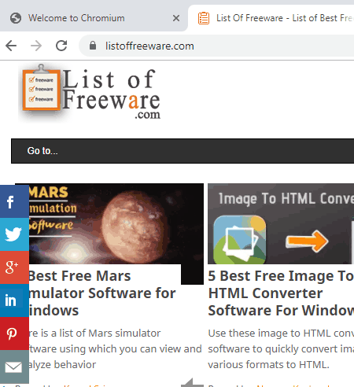
Task: Click the clipboard favicon on Freeware tab
Action: click(204, 18)
